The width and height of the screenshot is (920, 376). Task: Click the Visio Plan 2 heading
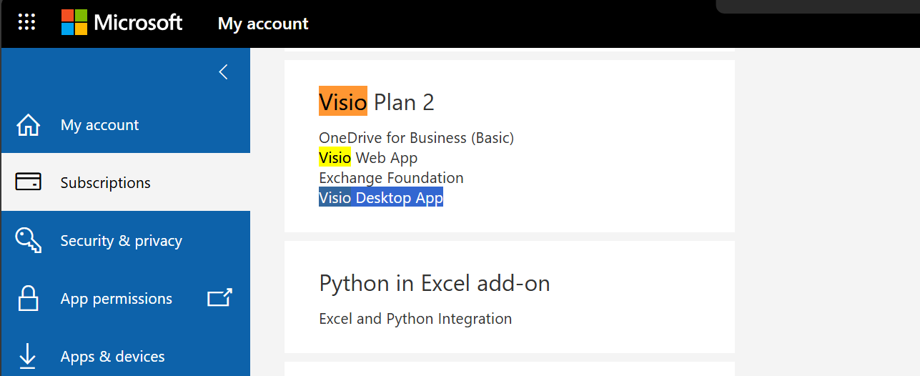coord(377,102)
